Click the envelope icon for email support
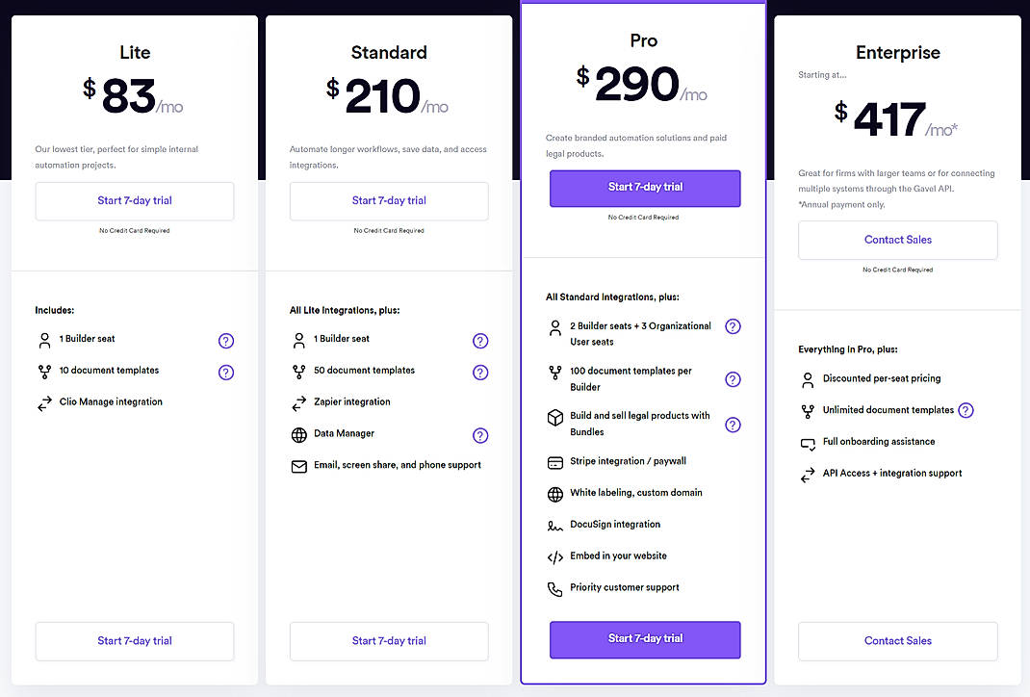Image resolution: width=1030 pixels, height=697 pixels. click(299, 465)
